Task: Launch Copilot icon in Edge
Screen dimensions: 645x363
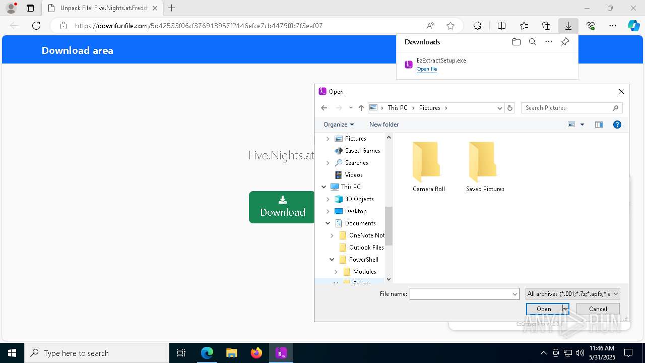Action: tap(633, 26)
